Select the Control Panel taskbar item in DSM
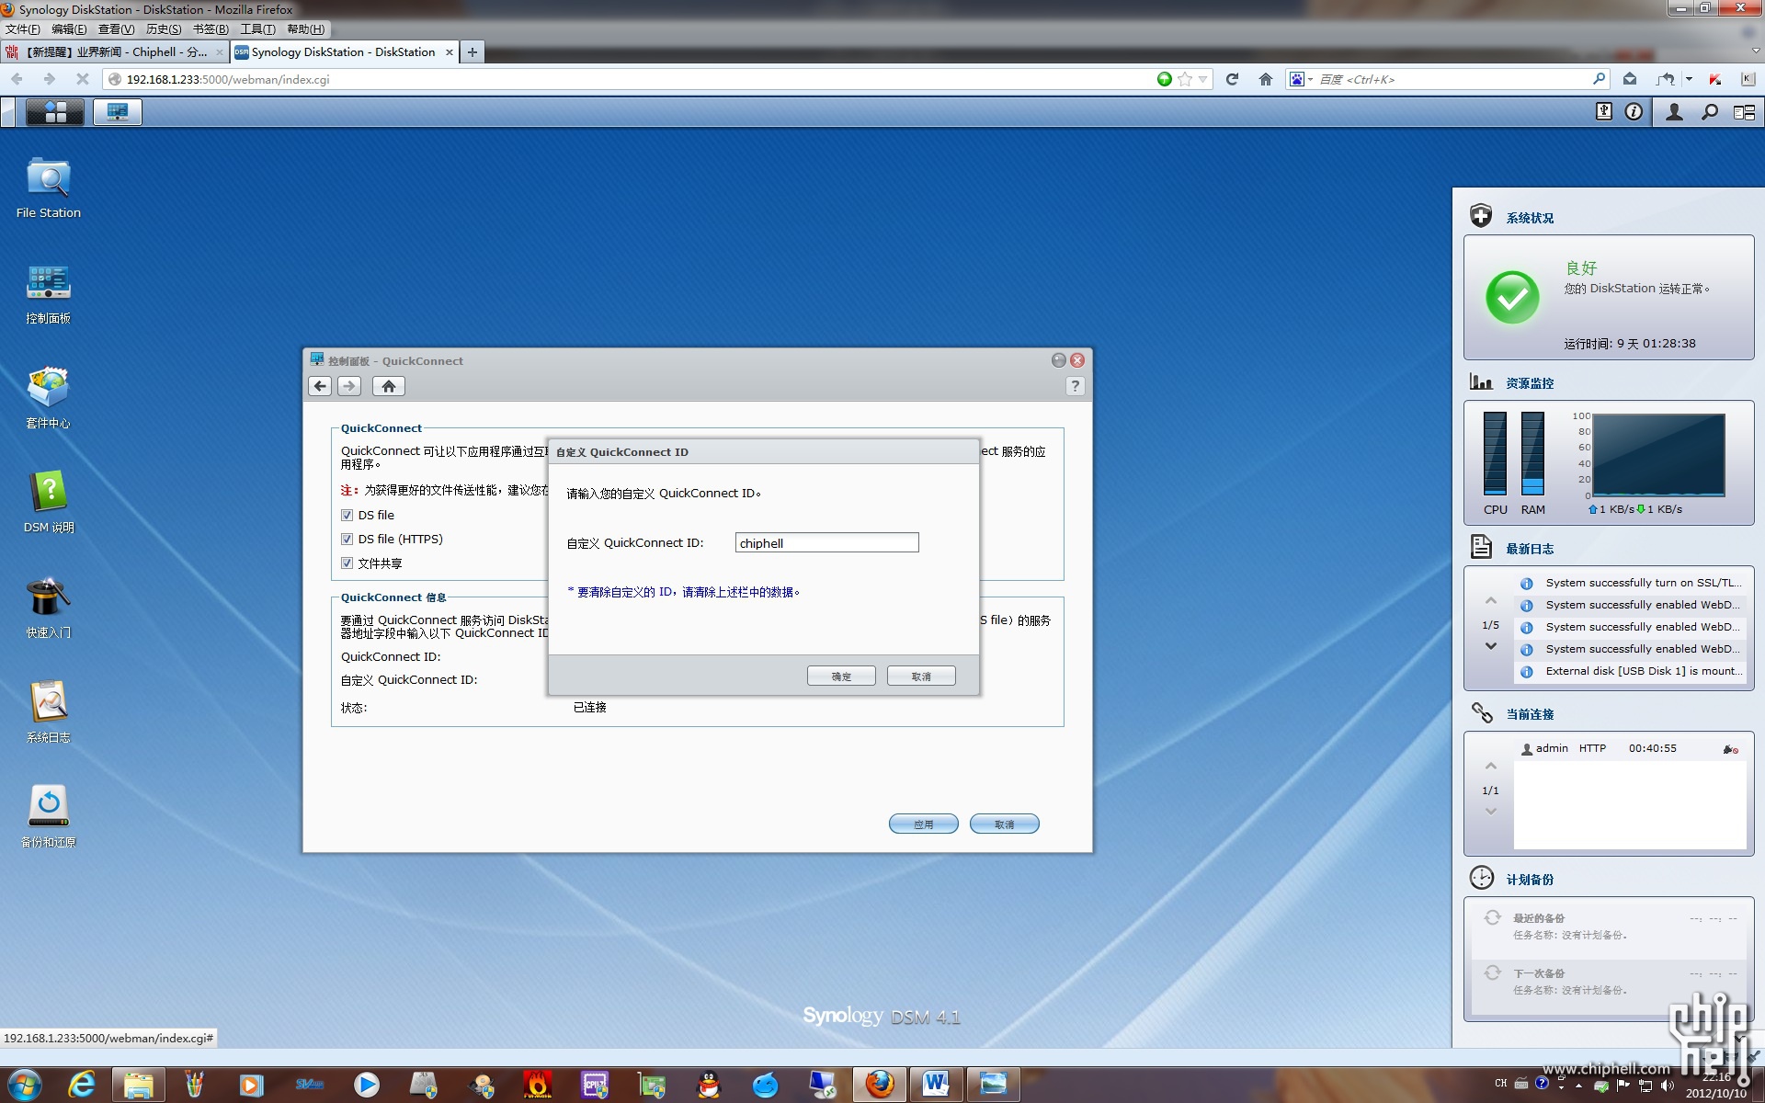1765x1103 pixels. [x=118, y=112]
